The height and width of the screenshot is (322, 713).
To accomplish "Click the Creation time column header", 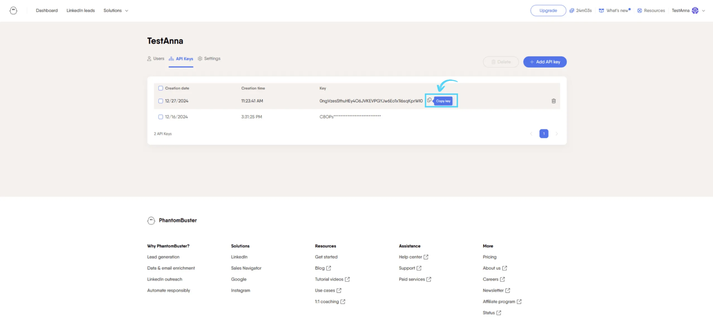I will (x=253, y=88).
